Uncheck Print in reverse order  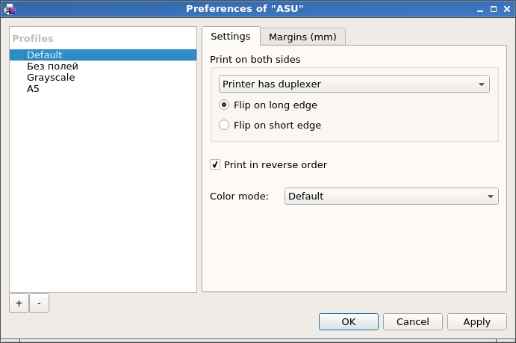(x=215, y=165)
